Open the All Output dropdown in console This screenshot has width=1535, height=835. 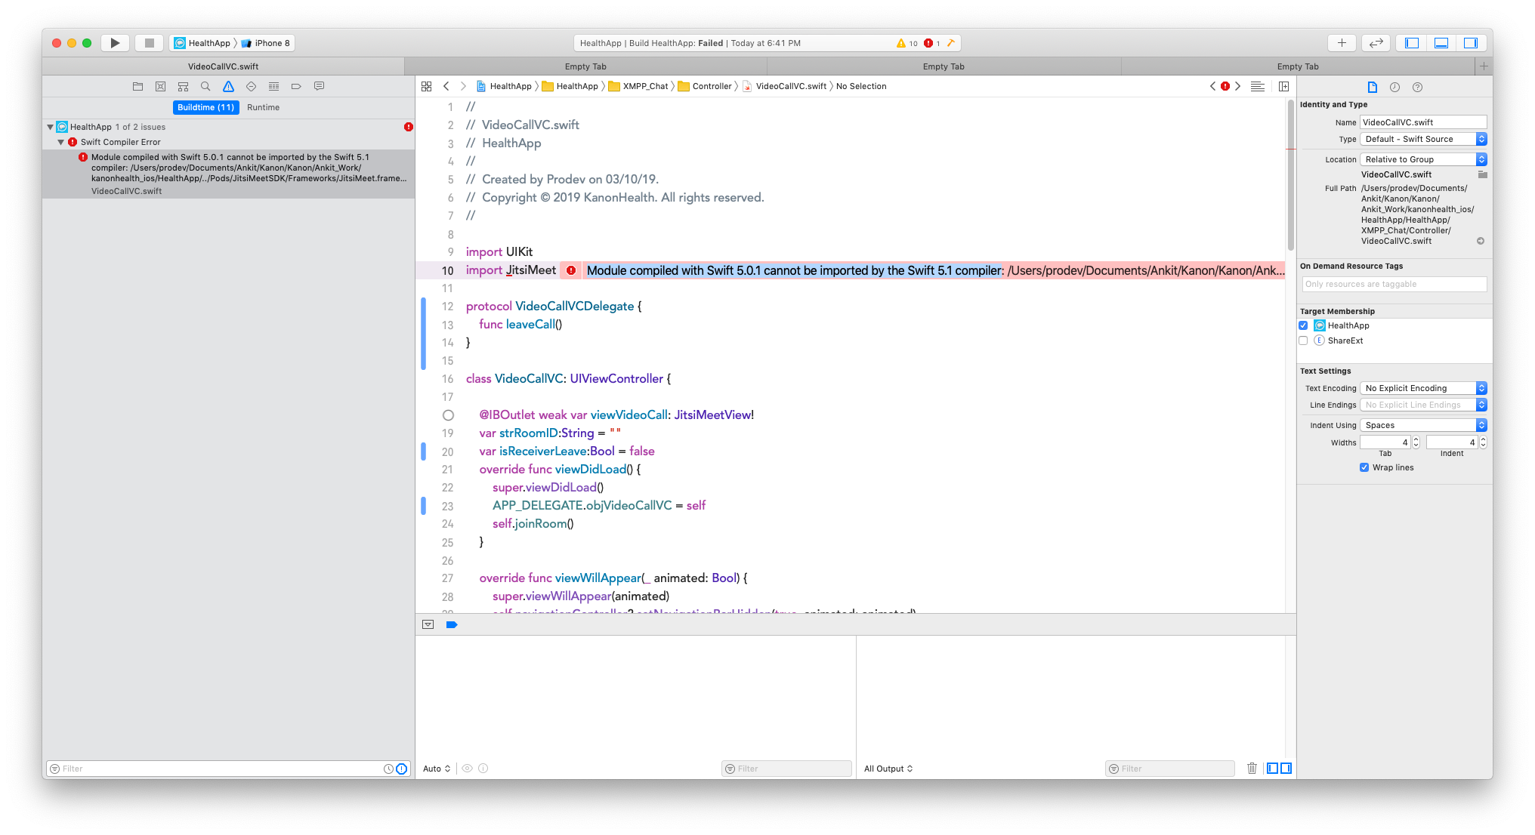click(x=888, y=768)
